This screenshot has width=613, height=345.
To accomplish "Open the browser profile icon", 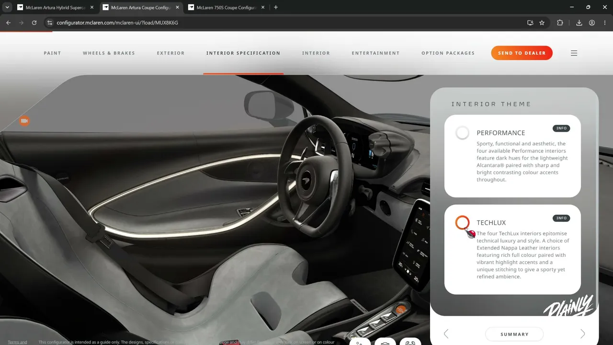I will point(592,23).
